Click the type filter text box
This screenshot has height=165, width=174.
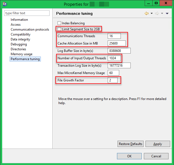tap(27, 13)
